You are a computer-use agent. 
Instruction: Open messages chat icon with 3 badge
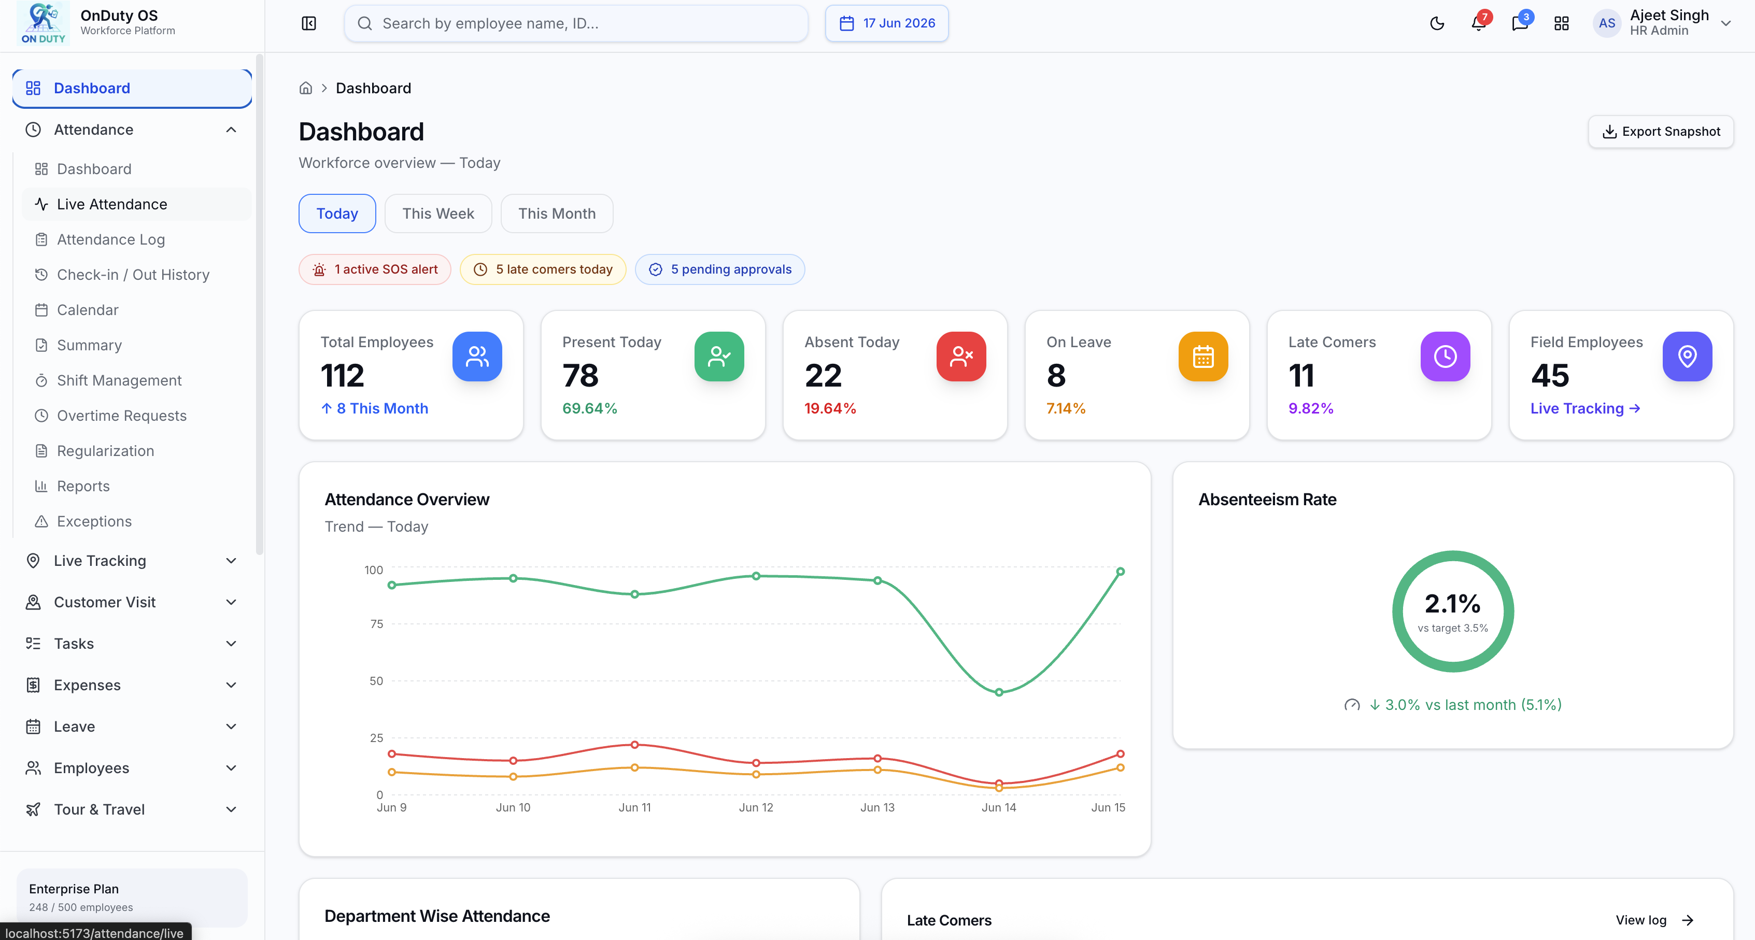coord(1520,23)
